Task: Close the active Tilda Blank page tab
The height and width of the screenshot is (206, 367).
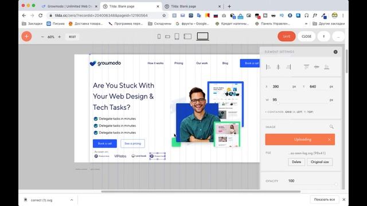Action: click(158, 6)
